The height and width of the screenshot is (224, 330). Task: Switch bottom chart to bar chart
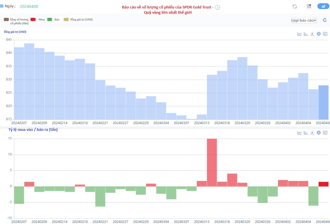pyautogui.click(x=306, y=133)
